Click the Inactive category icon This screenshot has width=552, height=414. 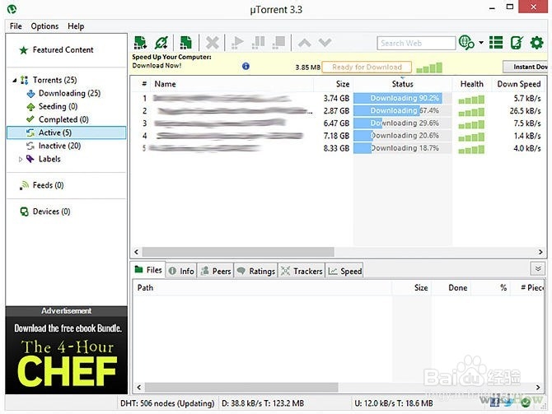(x=30, y=146)
